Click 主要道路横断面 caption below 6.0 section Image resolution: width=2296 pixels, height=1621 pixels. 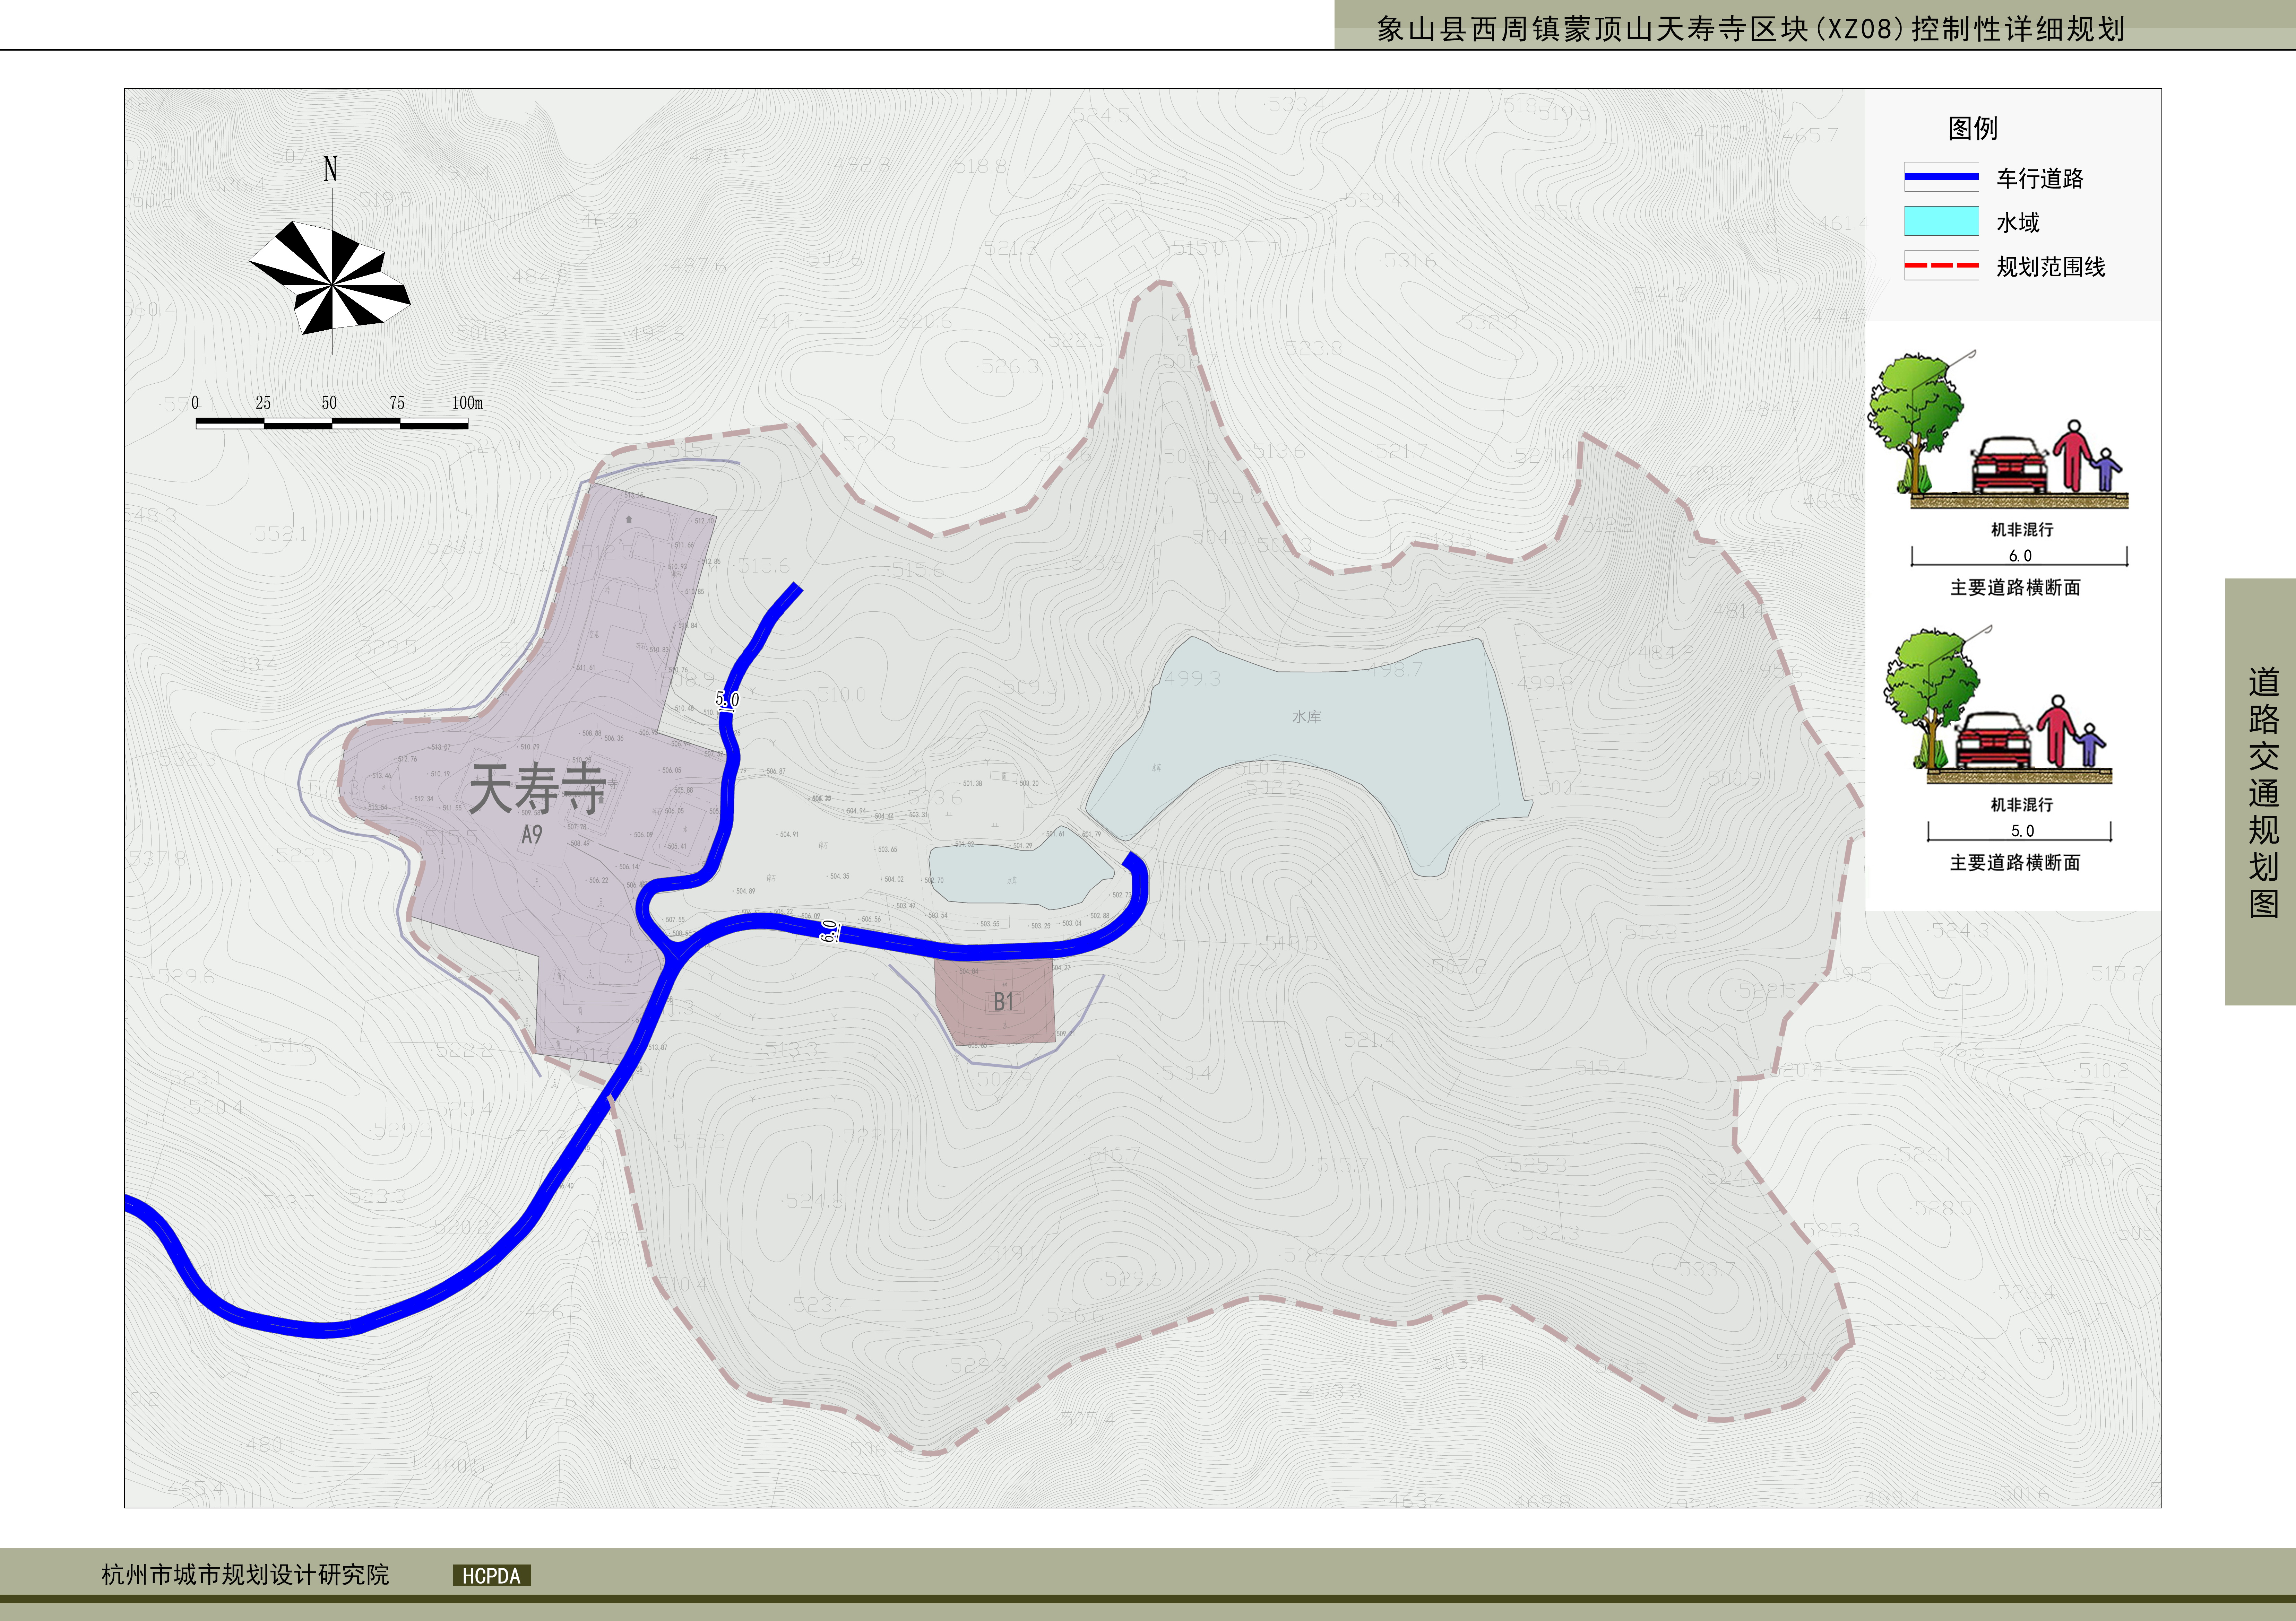coord(2015,587)
